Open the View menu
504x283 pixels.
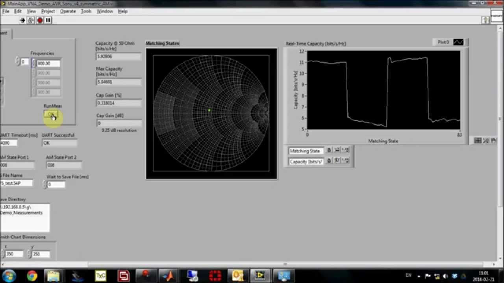(31, 11)
